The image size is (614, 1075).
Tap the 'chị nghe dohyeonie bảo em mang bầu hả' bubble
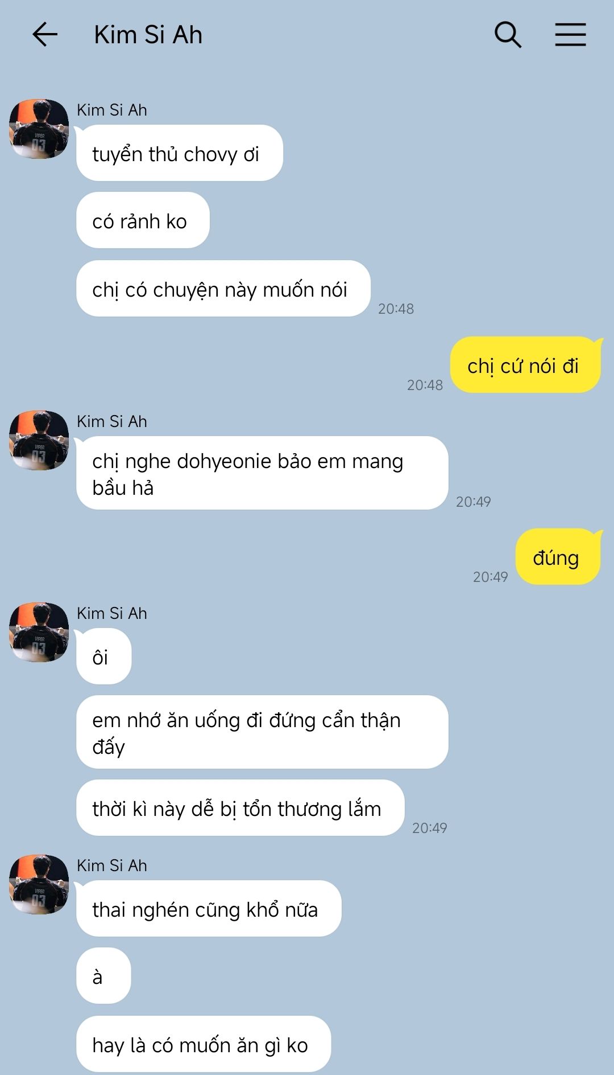(x=262, y=473)
